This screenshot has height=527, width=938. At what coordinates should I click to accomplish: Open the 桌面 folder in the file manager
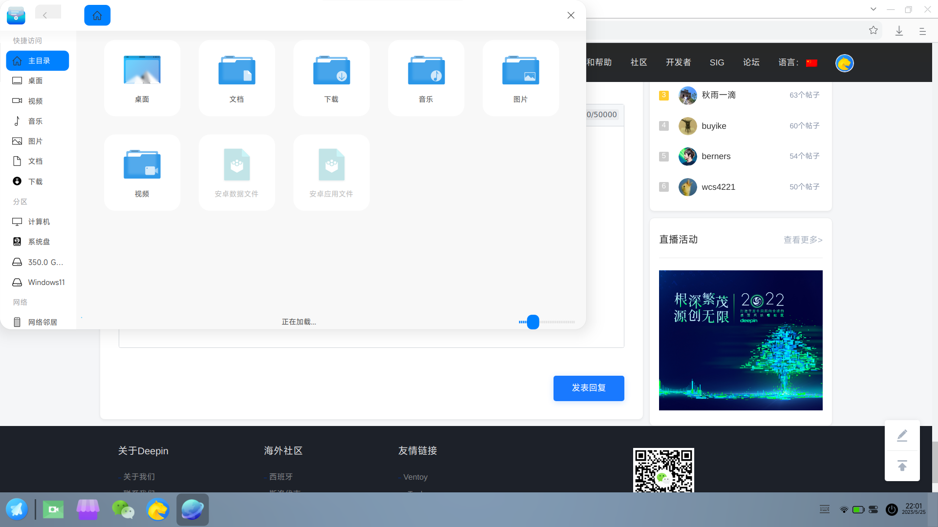coord(142,78)
